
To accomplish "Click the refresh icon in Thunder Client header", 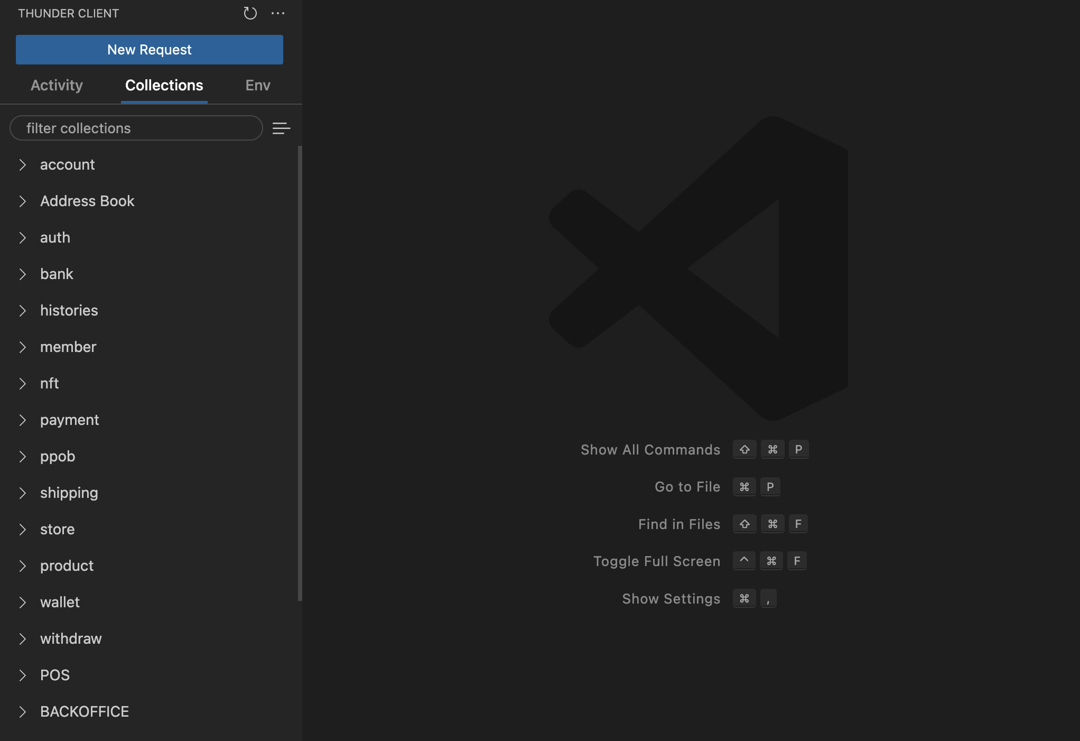I will [250, 13].
